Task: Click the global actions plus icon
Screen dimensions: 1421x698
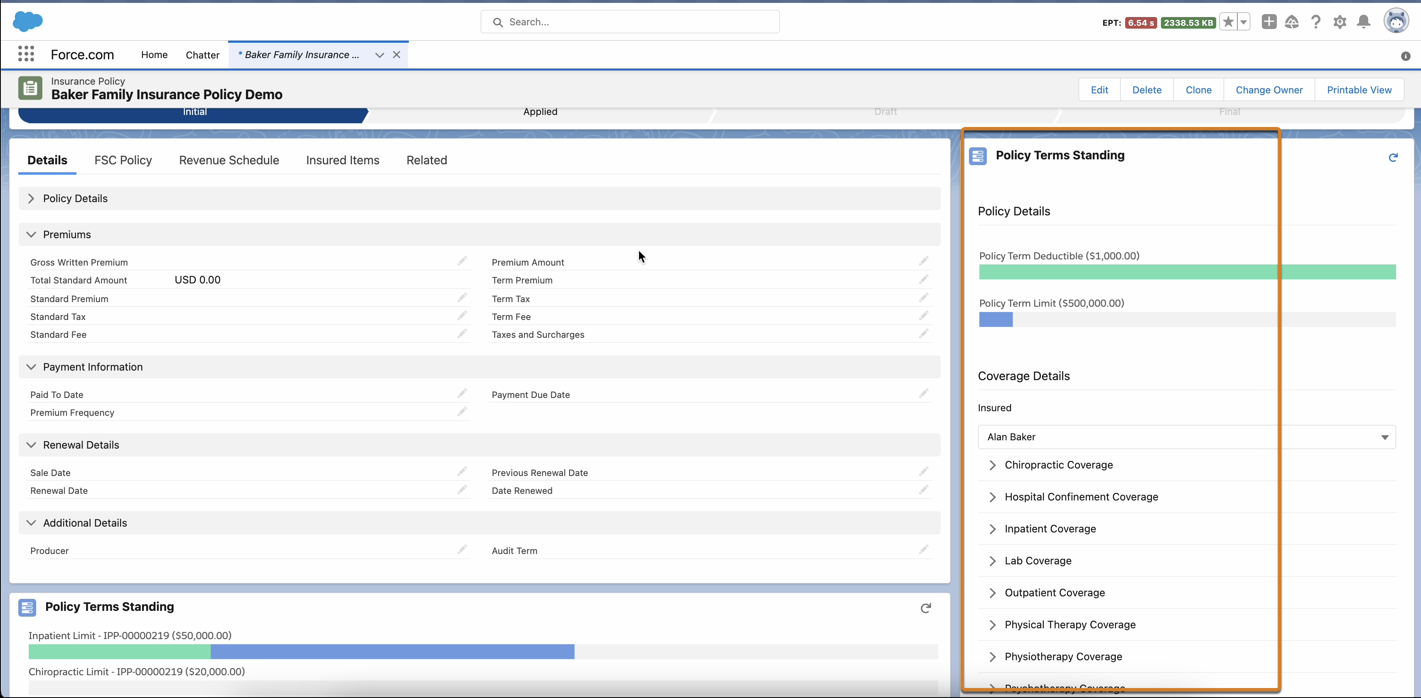Action: [x=1269, y=22]
